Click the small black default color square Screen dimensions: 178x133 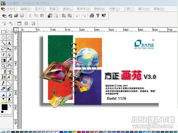(2, 112)
